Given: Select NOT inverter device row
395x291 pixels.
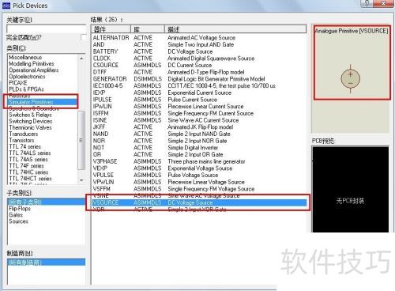Looking at the screenshot, I should 199,148.
